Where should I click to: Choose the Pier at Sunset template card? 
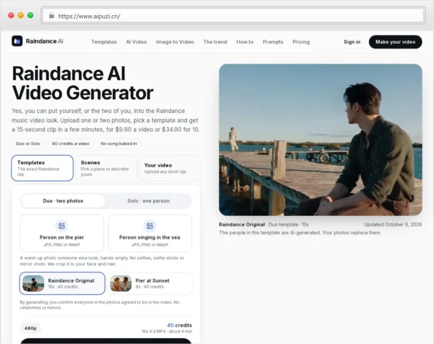click(x=150, y=283)
